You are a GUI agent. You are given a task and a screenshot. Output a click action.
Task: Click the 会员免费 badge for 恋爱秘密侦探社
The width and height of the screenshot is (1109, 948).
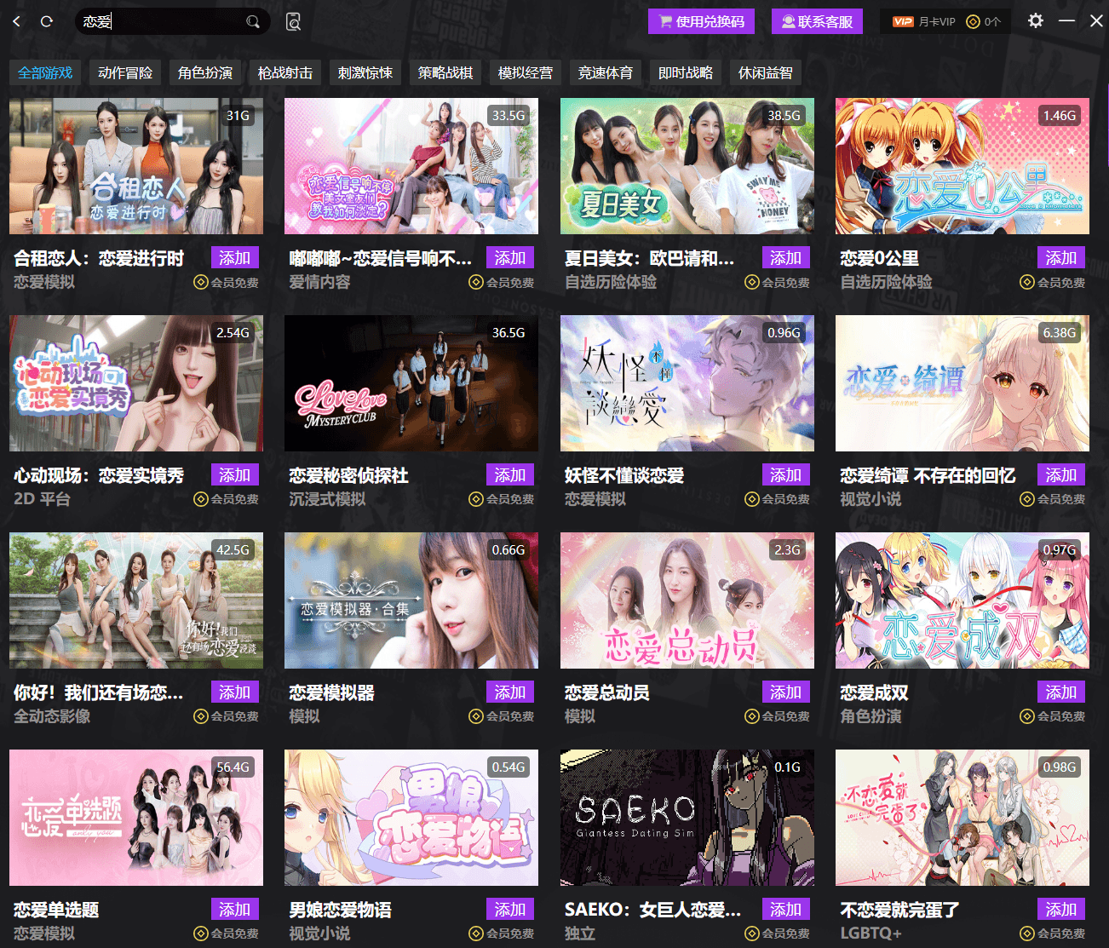pos(502,499)
